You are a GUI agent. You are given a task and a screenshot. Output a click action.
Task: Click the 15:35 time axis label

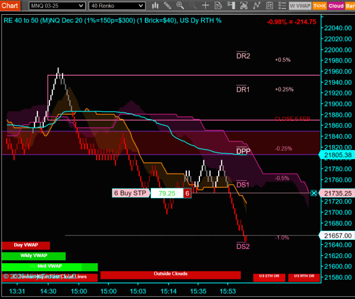pyautogui.click(x=198, y=291)
